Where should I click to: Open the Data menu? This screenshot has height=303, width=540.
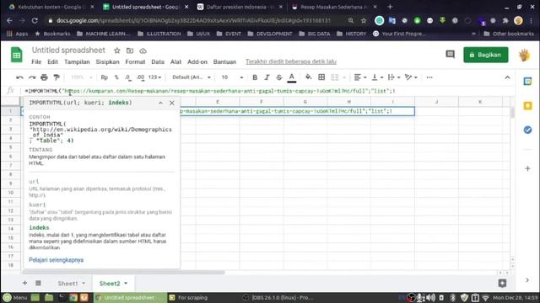158,61
